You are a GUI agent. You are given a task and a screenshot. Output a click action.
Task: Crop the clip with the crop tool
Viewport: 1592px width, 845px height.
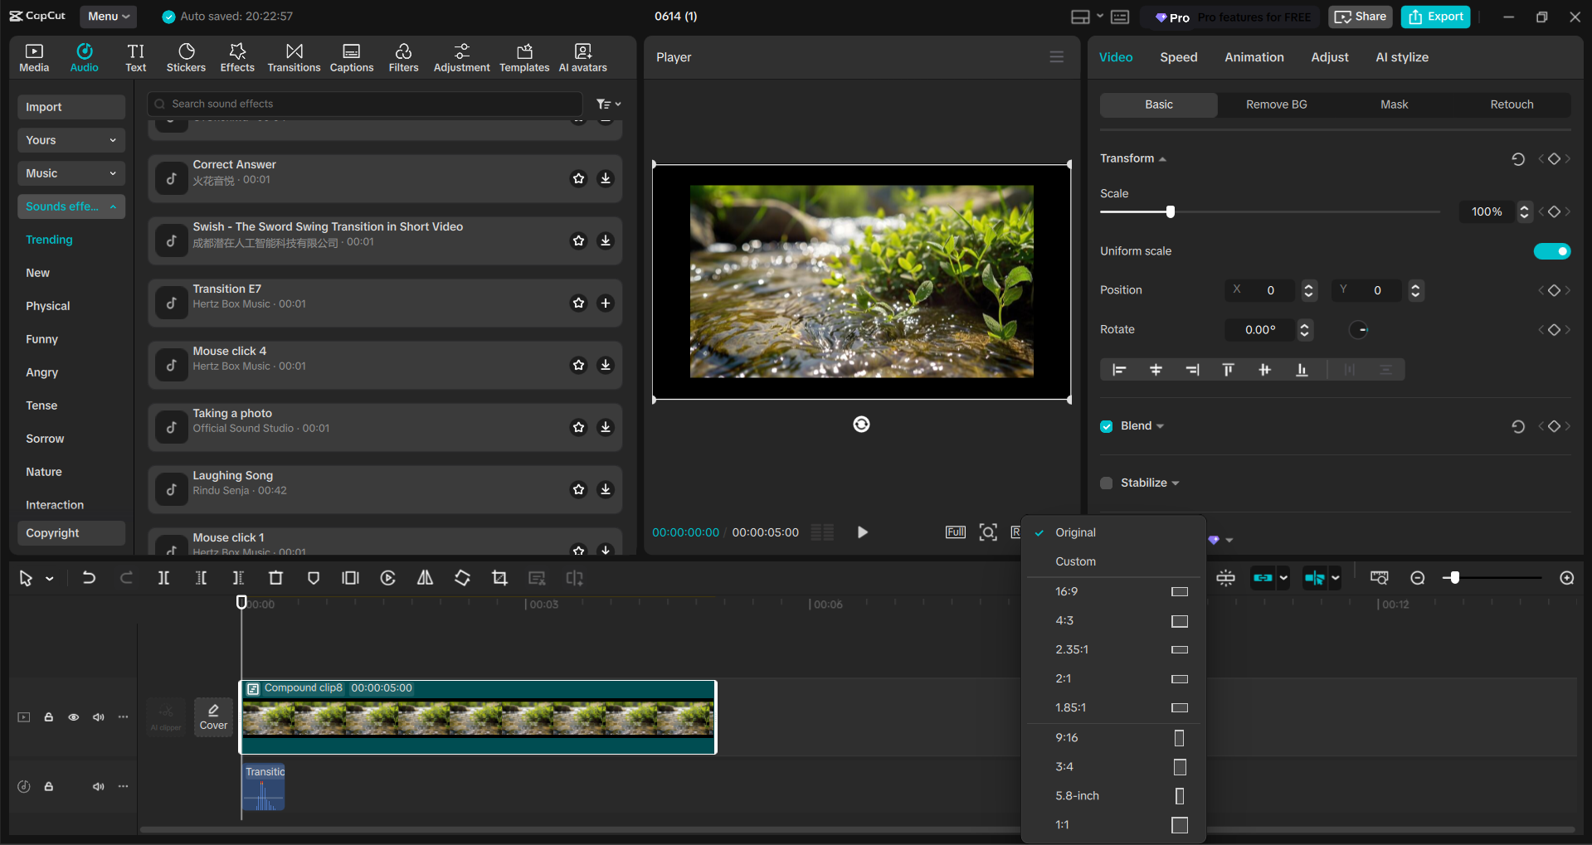(499, 578)
